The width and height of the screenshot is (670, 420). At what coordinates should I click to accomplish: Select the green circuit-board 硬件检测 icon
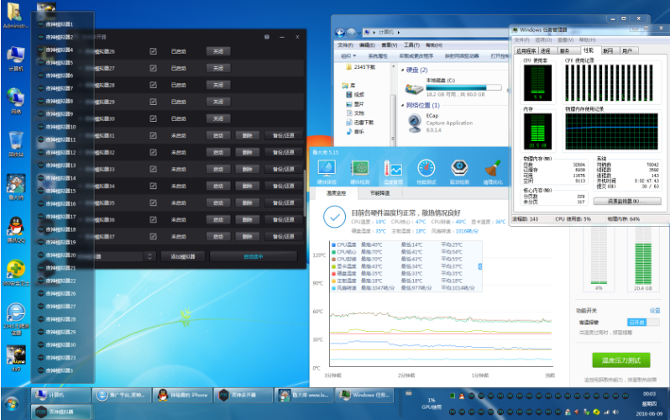click(x=360, y=168)
